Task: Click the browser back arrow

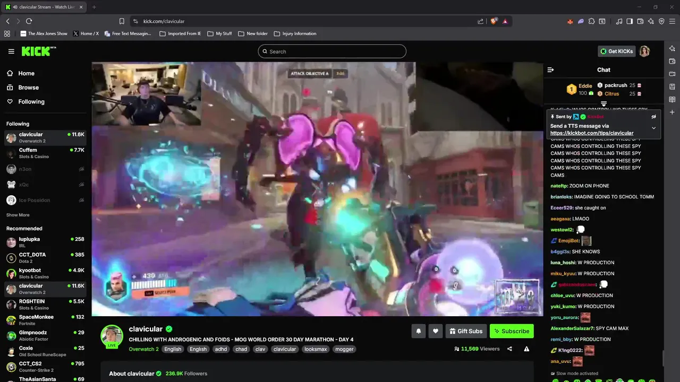Action: (7, 21)
